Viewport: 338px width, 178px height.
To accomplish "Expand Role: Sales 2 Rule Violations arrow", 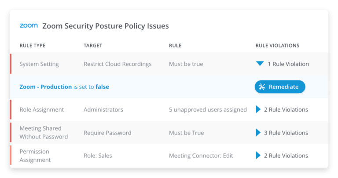I will pyautogui.click(x=258, y=155).
